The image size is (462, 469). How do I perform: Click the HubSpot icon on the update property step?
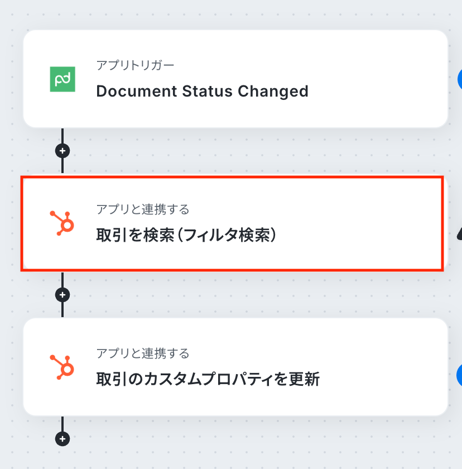(x=62, y=367)
